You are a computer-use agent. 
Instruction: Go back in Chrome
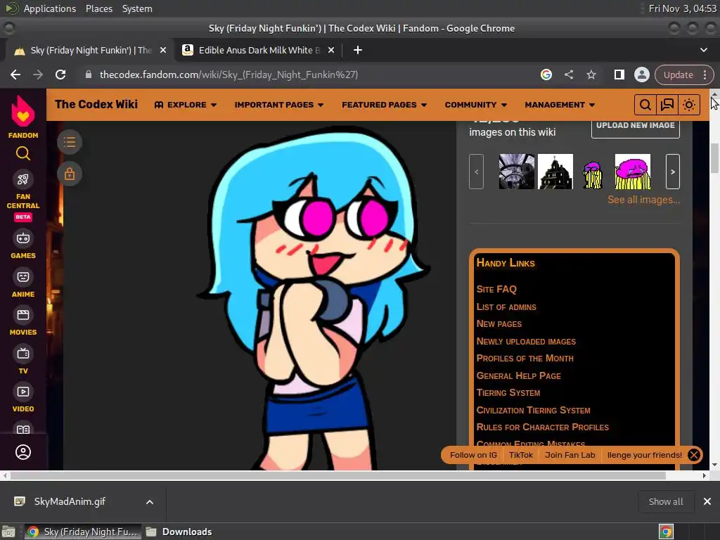[15, 75]
